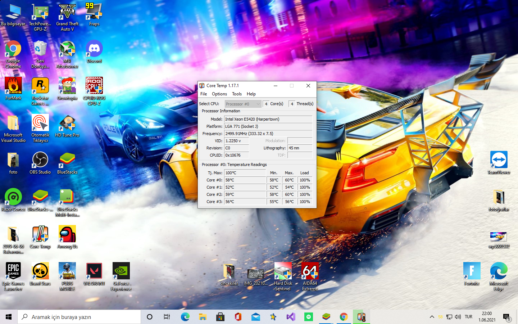Select the Hard Disk Sentinel desktop icon
Viewport: 518px width, 324px height.
(x=283, y=277)
